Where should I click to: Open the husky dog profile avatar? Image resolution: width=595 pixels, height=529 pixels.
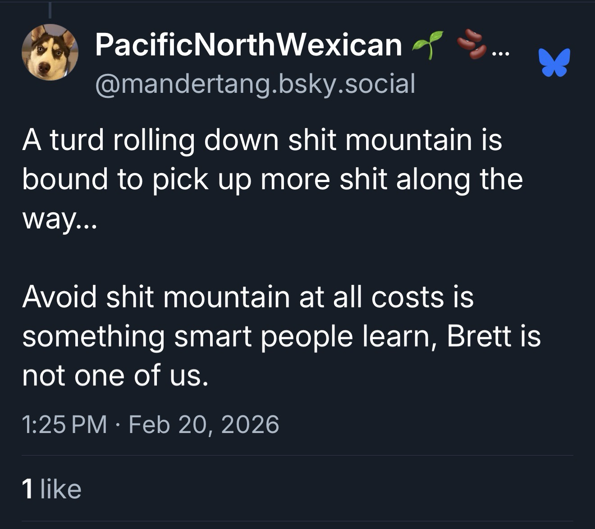tap(50, 52)
